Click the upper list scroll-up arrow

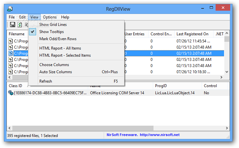point(227,33)
